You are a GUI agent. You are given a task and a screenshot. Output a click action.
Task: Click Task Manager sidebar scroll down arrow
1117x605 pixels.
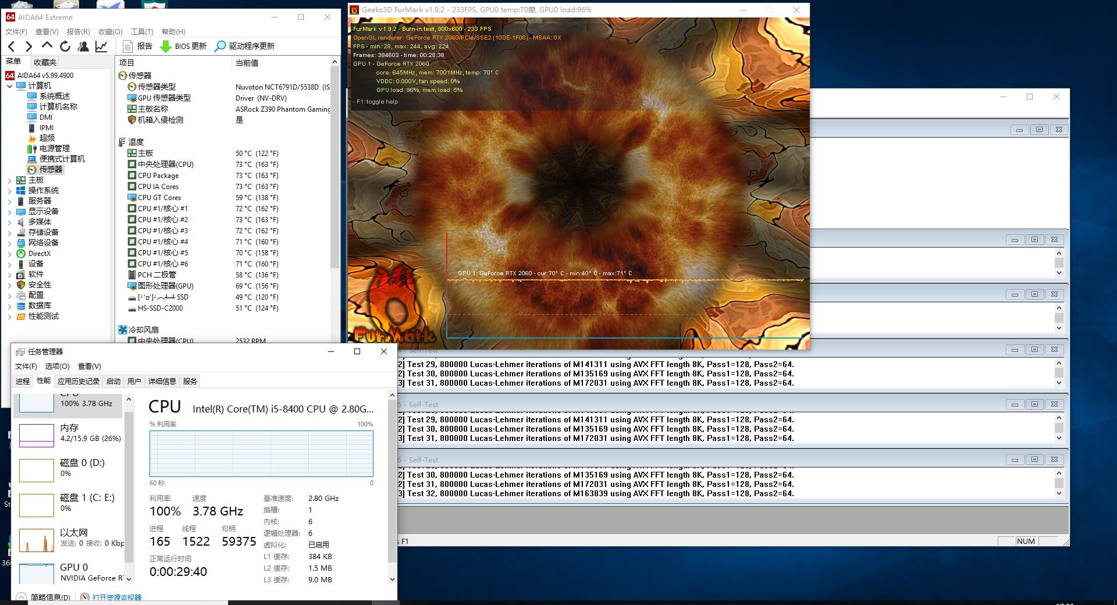tap(129, 579)
